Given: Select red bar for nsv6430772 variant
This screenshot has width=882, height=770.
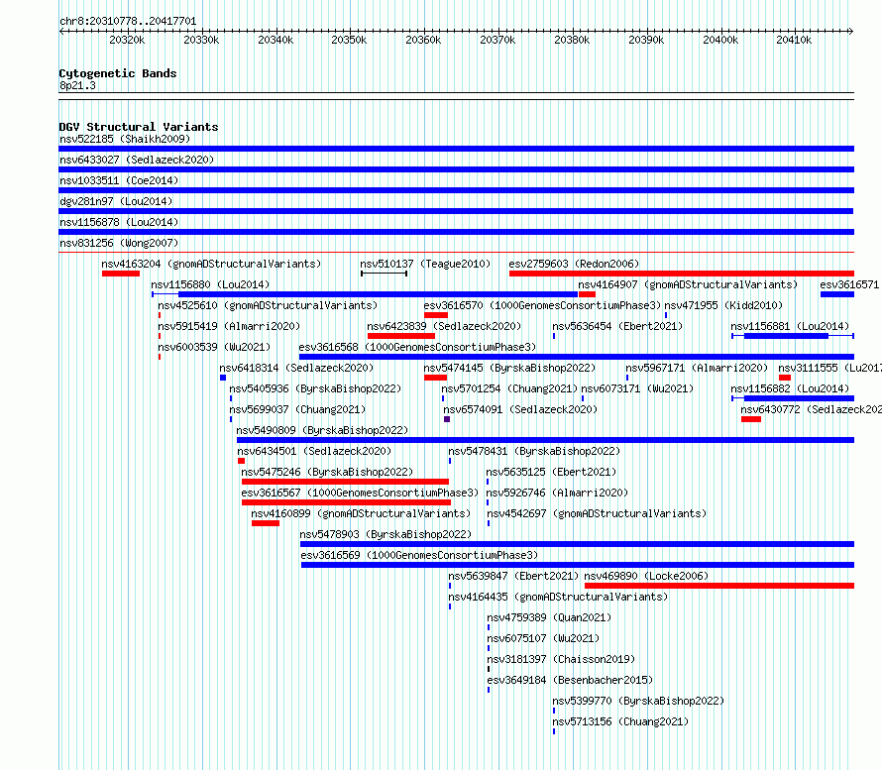Looking at the screenshot, I should 751,419.
